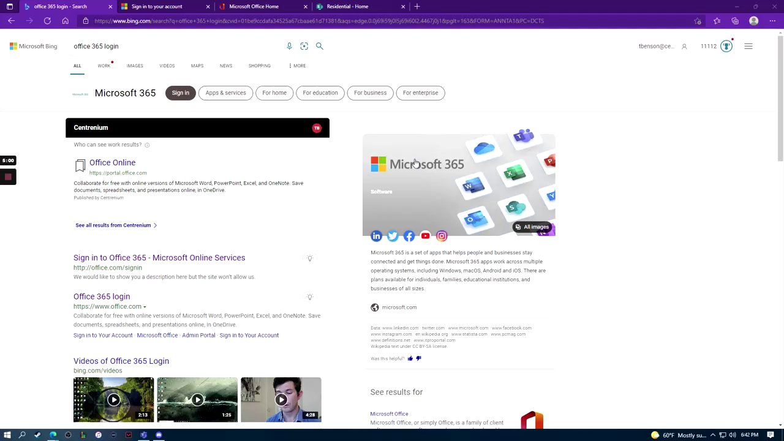
Task: Switch to Residential - Home browser tab
Action: [361, 6]
